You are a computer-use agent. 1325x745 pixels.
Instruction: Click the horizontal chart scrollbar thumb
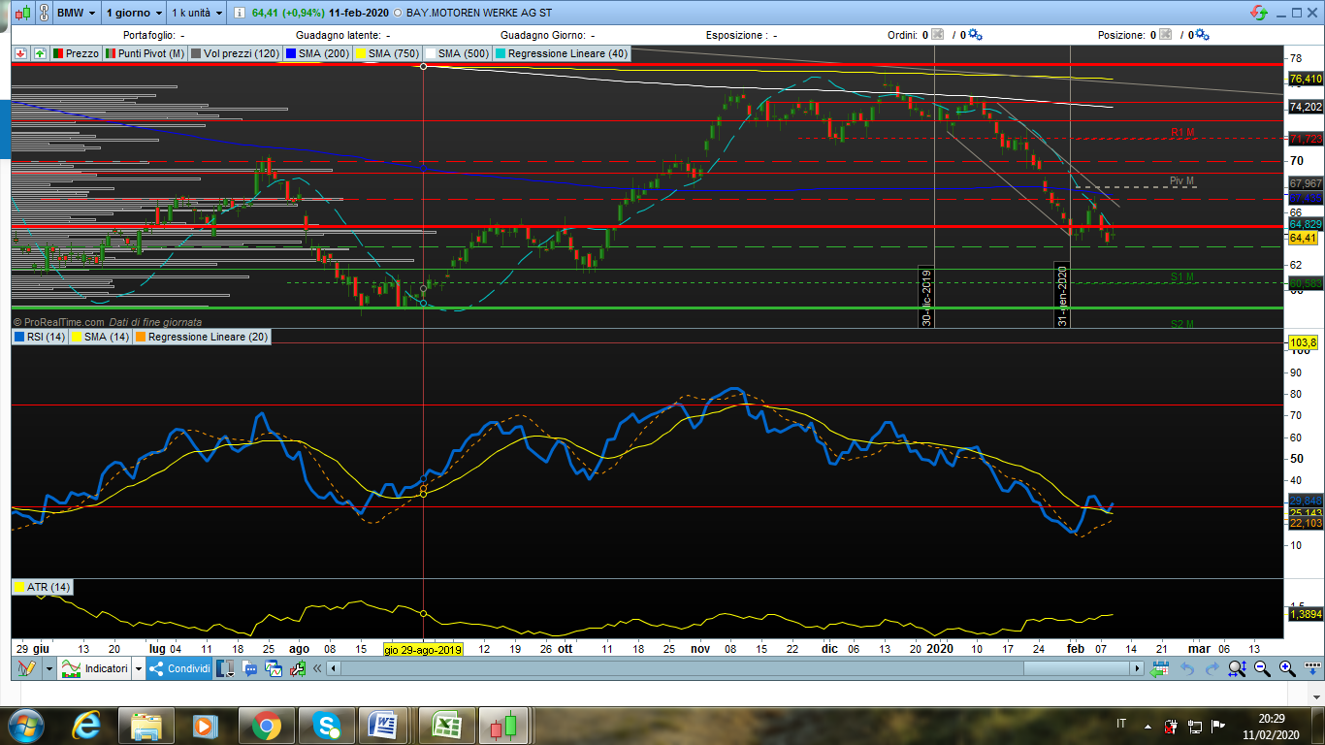[x=1075, y=668]
